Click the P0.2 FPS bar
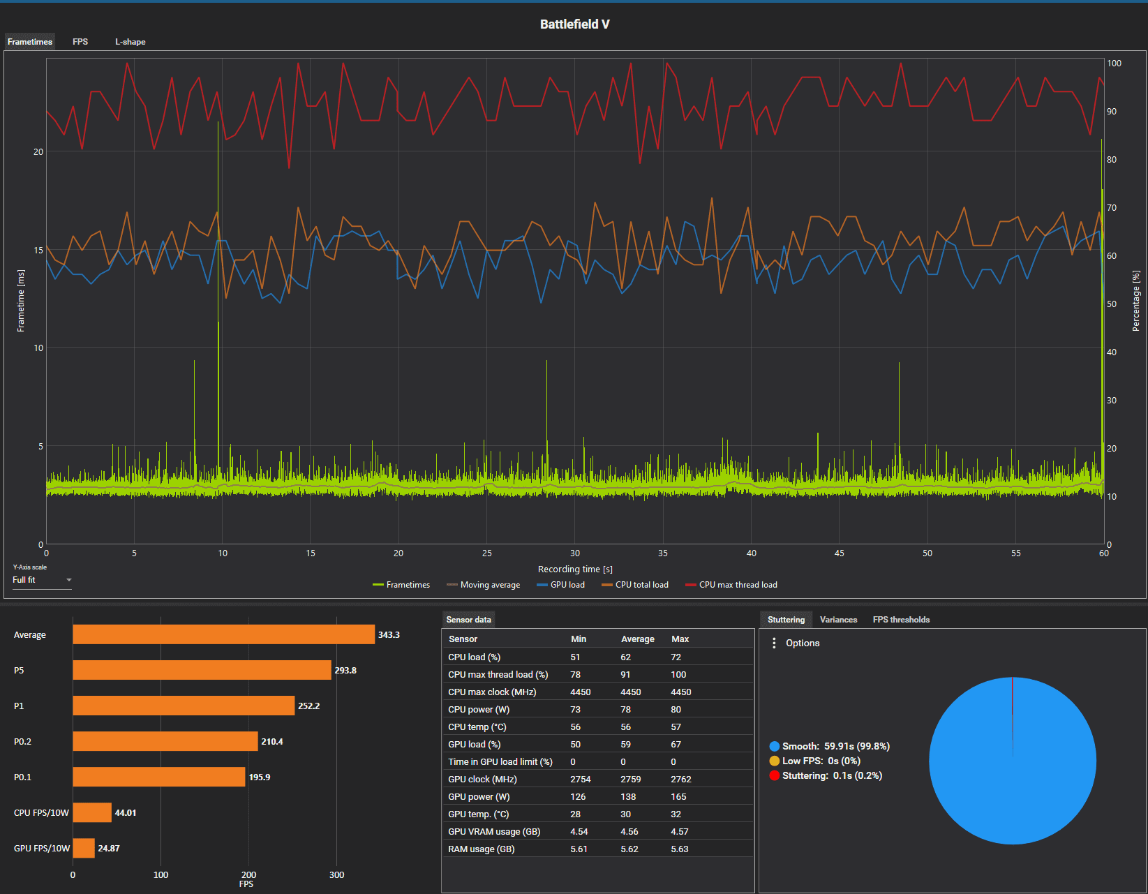The height and width of the screenshot is (894, 1148). (165, 741)
